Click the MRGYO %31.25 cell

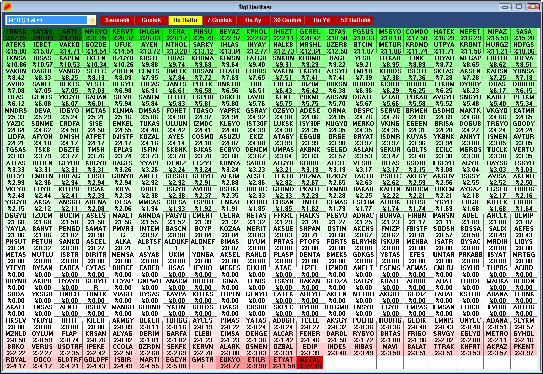point(96,35)
